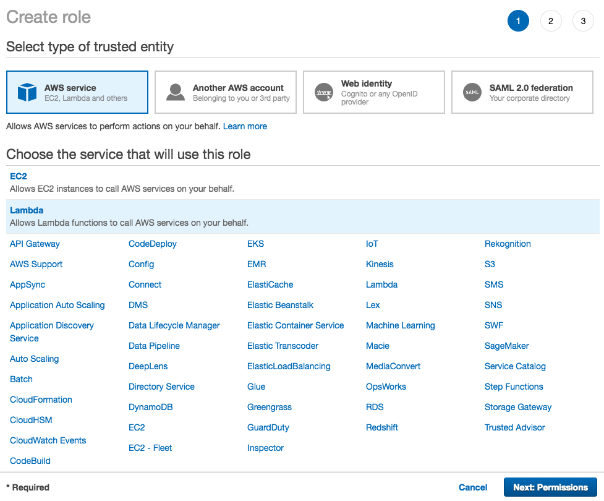604x501 pixels.
Task: Select Elastic Beanstalk service
Action: (281, 305)
